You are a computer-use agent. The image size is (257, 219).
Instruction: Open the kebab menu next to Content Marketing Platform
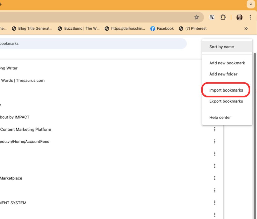click(215, 129)
